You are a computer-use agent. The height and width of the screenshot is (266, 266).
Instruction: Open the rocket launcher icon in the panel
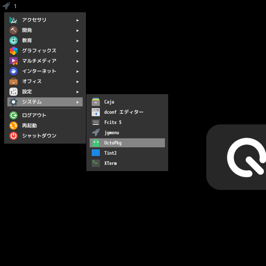[x=6, y=6]
